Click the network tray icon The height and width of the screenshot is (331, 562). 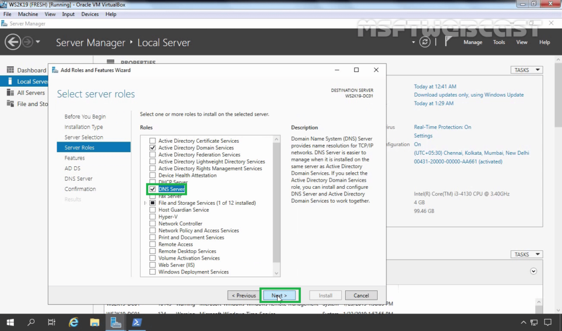point(534,322)
